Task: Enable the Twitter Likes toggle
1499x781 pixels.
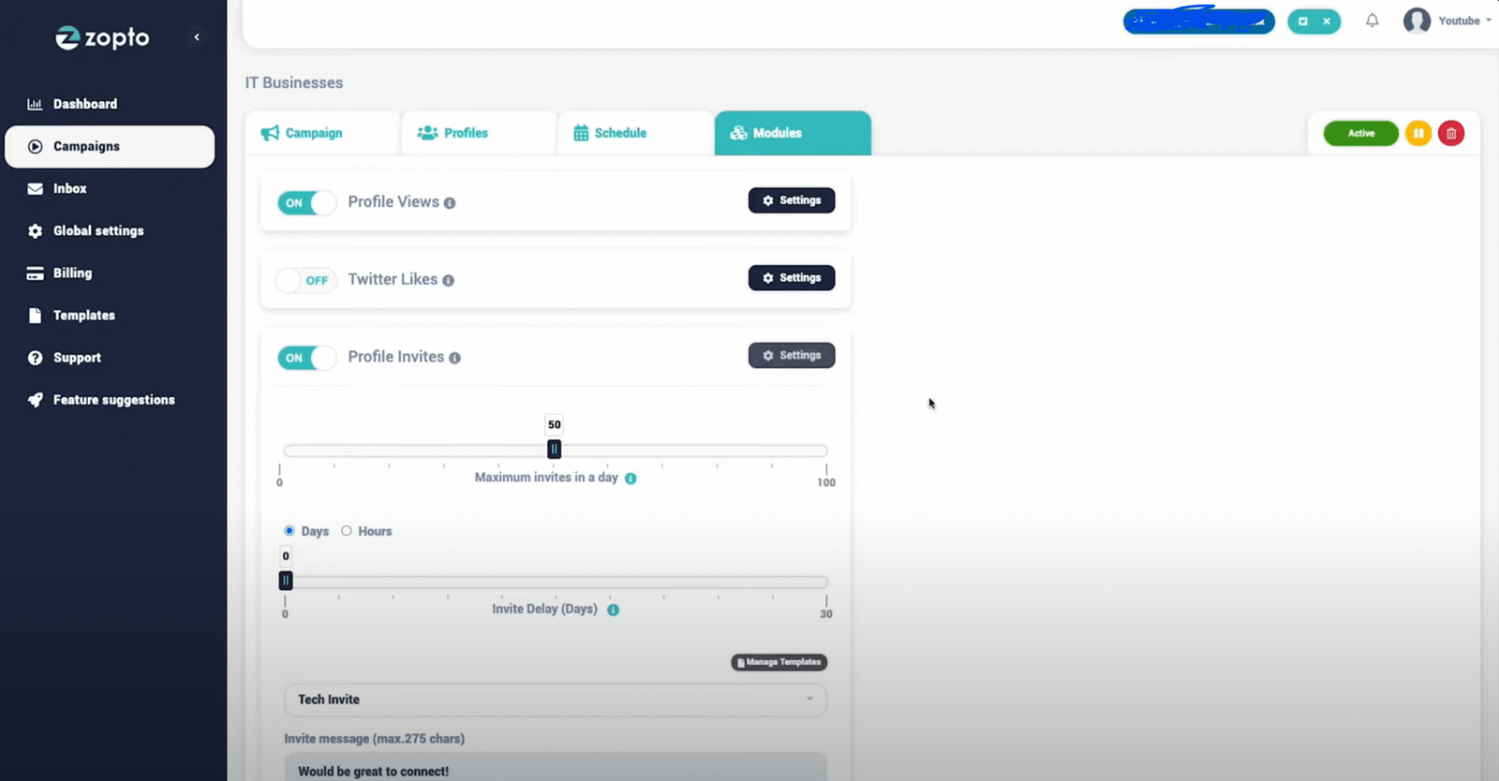Action: click(306, 281)
